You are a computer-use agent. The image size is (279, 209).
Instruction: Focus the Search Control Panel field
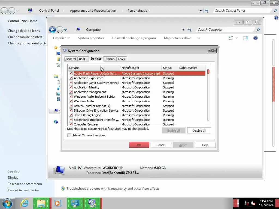243,11
